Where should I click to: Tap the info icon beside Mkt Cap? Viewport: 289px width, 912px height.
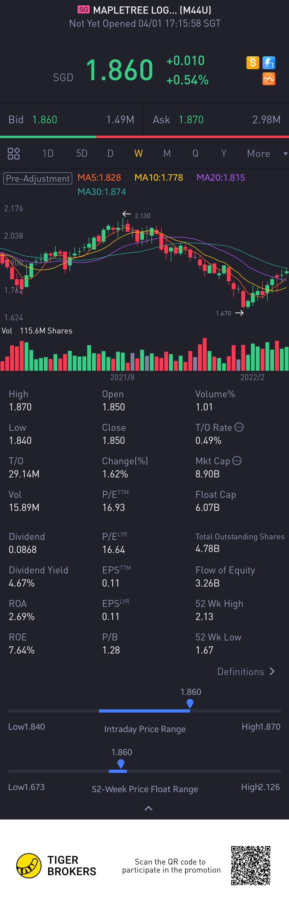[237, 461]
